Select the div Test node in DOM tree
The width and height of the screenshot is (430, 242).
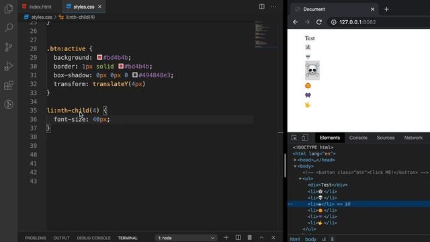[x=327, y=185]
